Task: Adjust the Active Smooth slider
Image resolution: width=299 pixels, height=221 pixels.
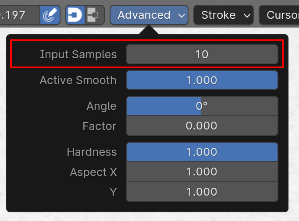Action: click(x=202, y=81)
